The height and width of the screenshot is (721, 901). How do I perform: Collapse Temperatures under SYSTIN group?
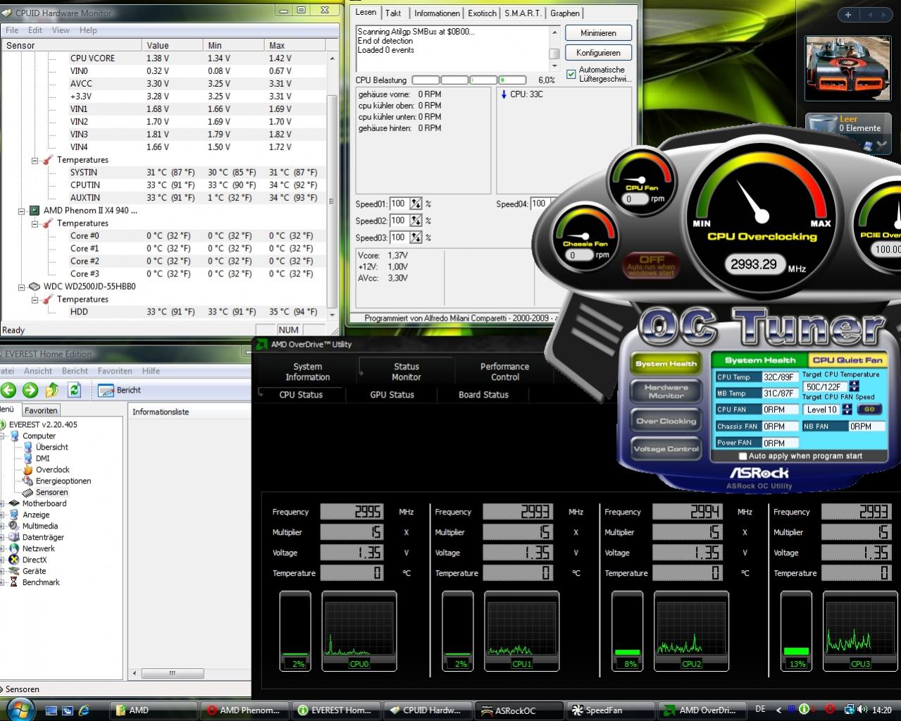pyautogui.click(x=35, y=160)
